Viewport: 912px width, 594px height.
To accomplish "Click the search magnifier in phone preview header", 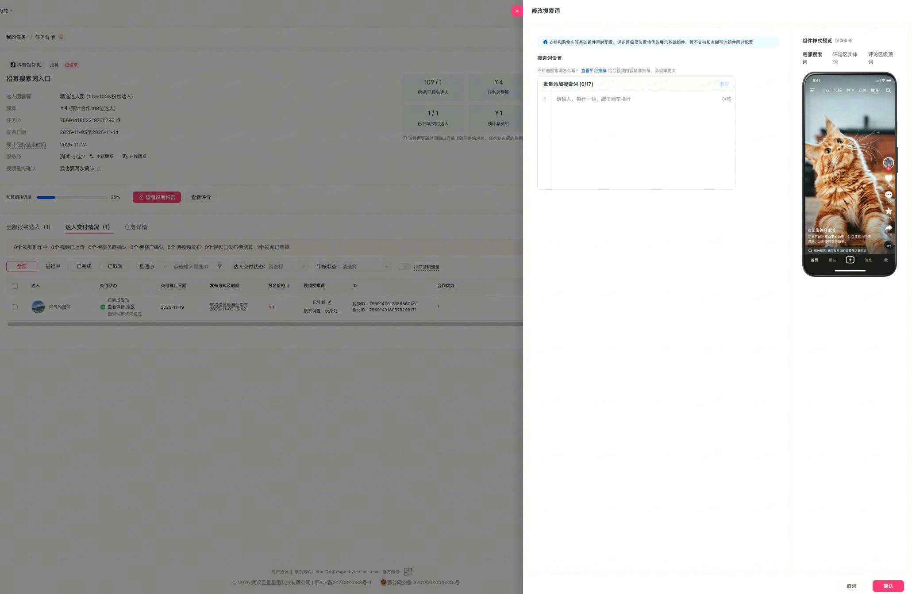I will click(888, 90).
